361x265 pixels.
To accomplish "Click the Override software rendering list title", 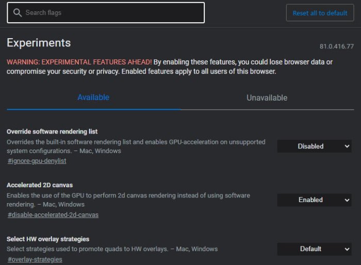I will (x=52, y=131).
